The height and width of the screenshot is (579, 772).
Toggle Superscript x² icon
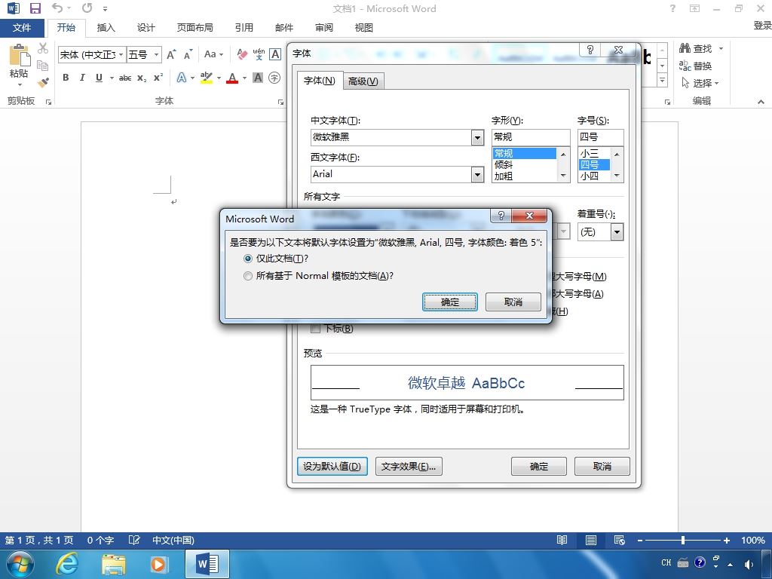[x=158, y=78]
